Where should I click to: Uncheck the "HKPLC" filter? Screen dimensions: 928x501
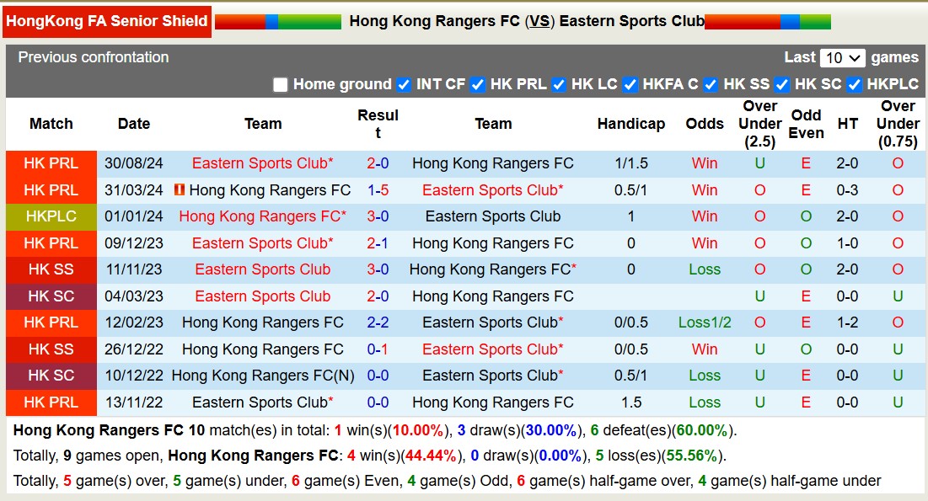855,85
